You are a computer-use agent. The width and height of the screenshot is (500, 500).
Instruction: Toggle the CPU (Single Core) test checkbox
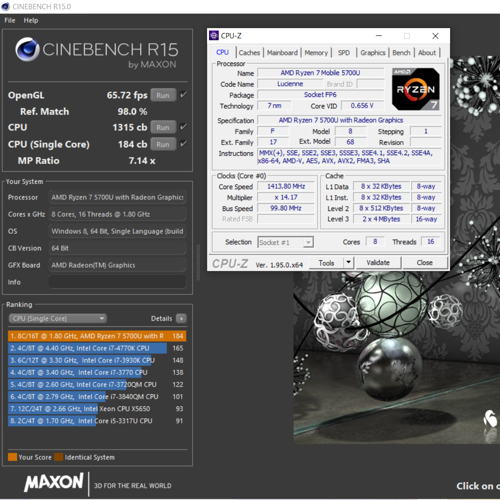tap(183, 144)
